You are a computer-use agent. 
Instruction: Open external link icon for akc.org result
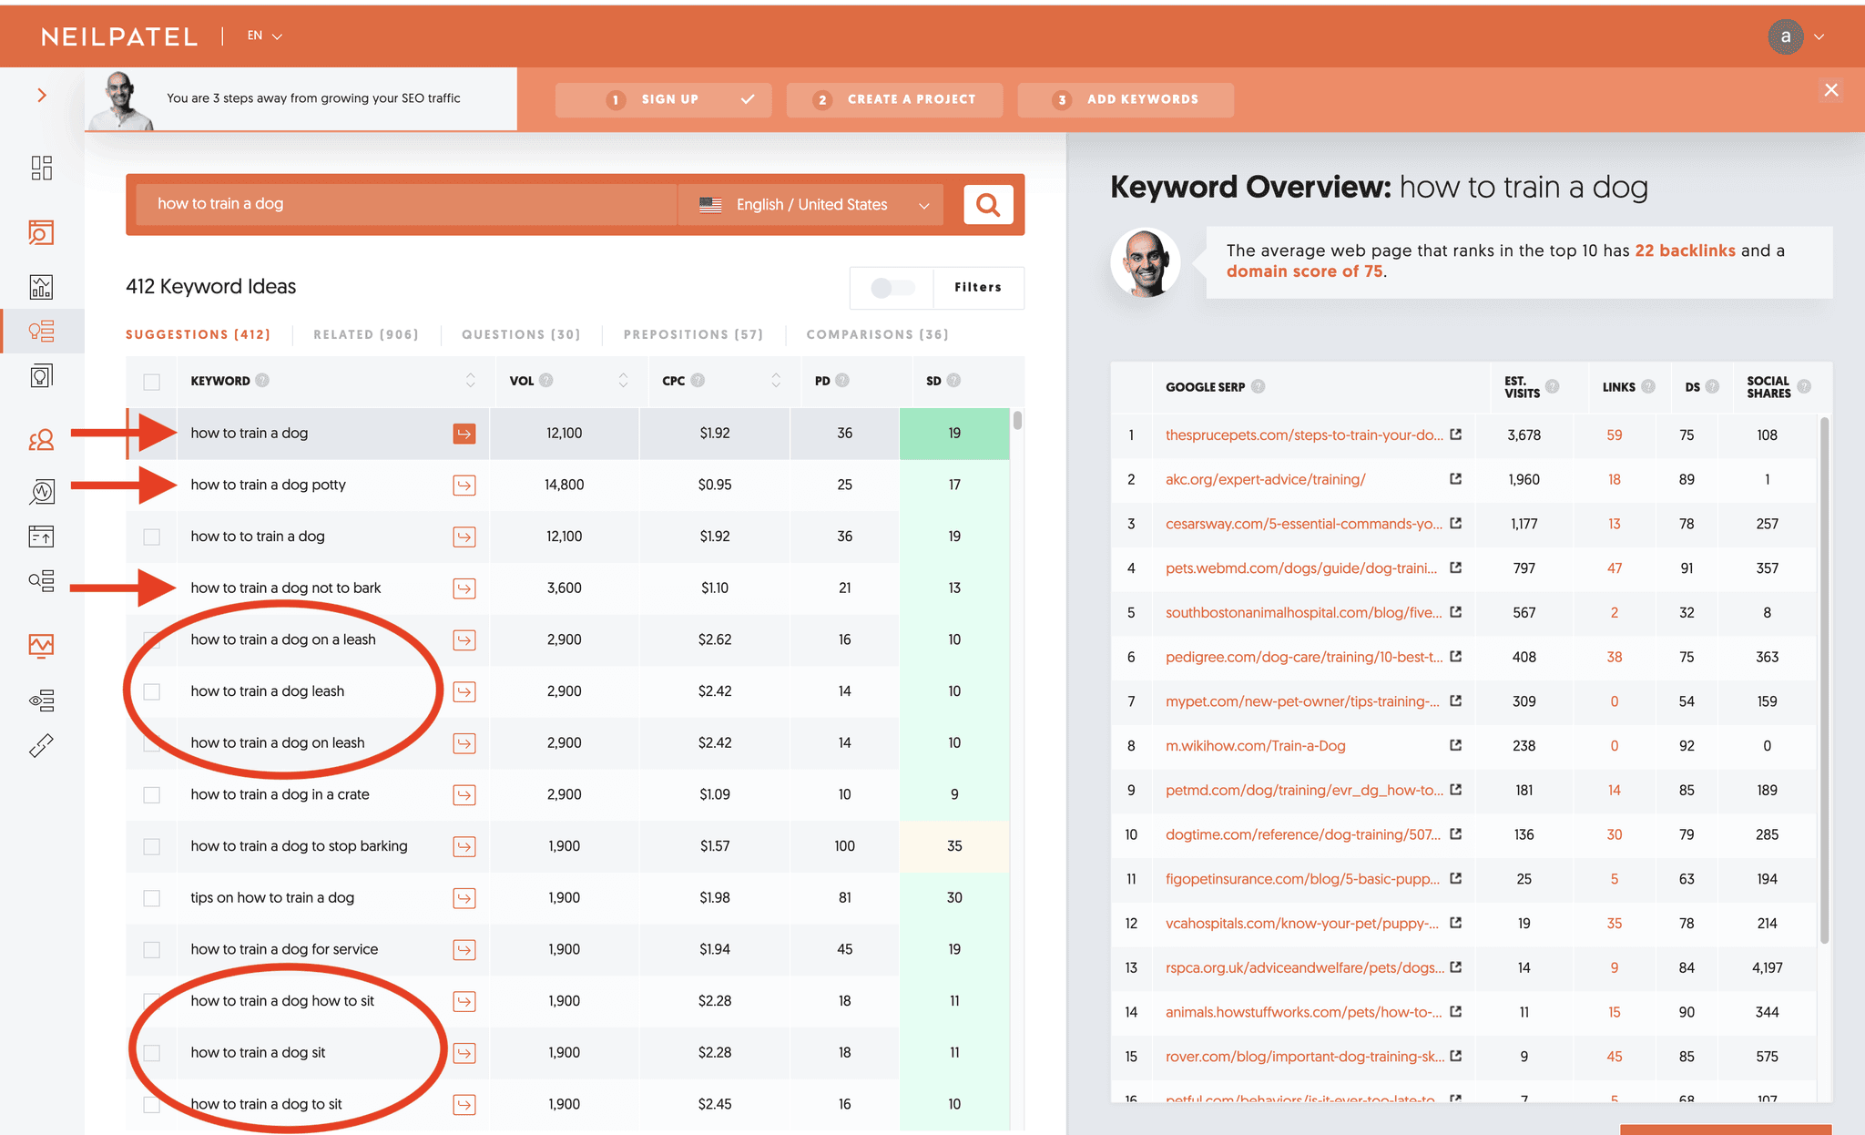(1455, 479)
